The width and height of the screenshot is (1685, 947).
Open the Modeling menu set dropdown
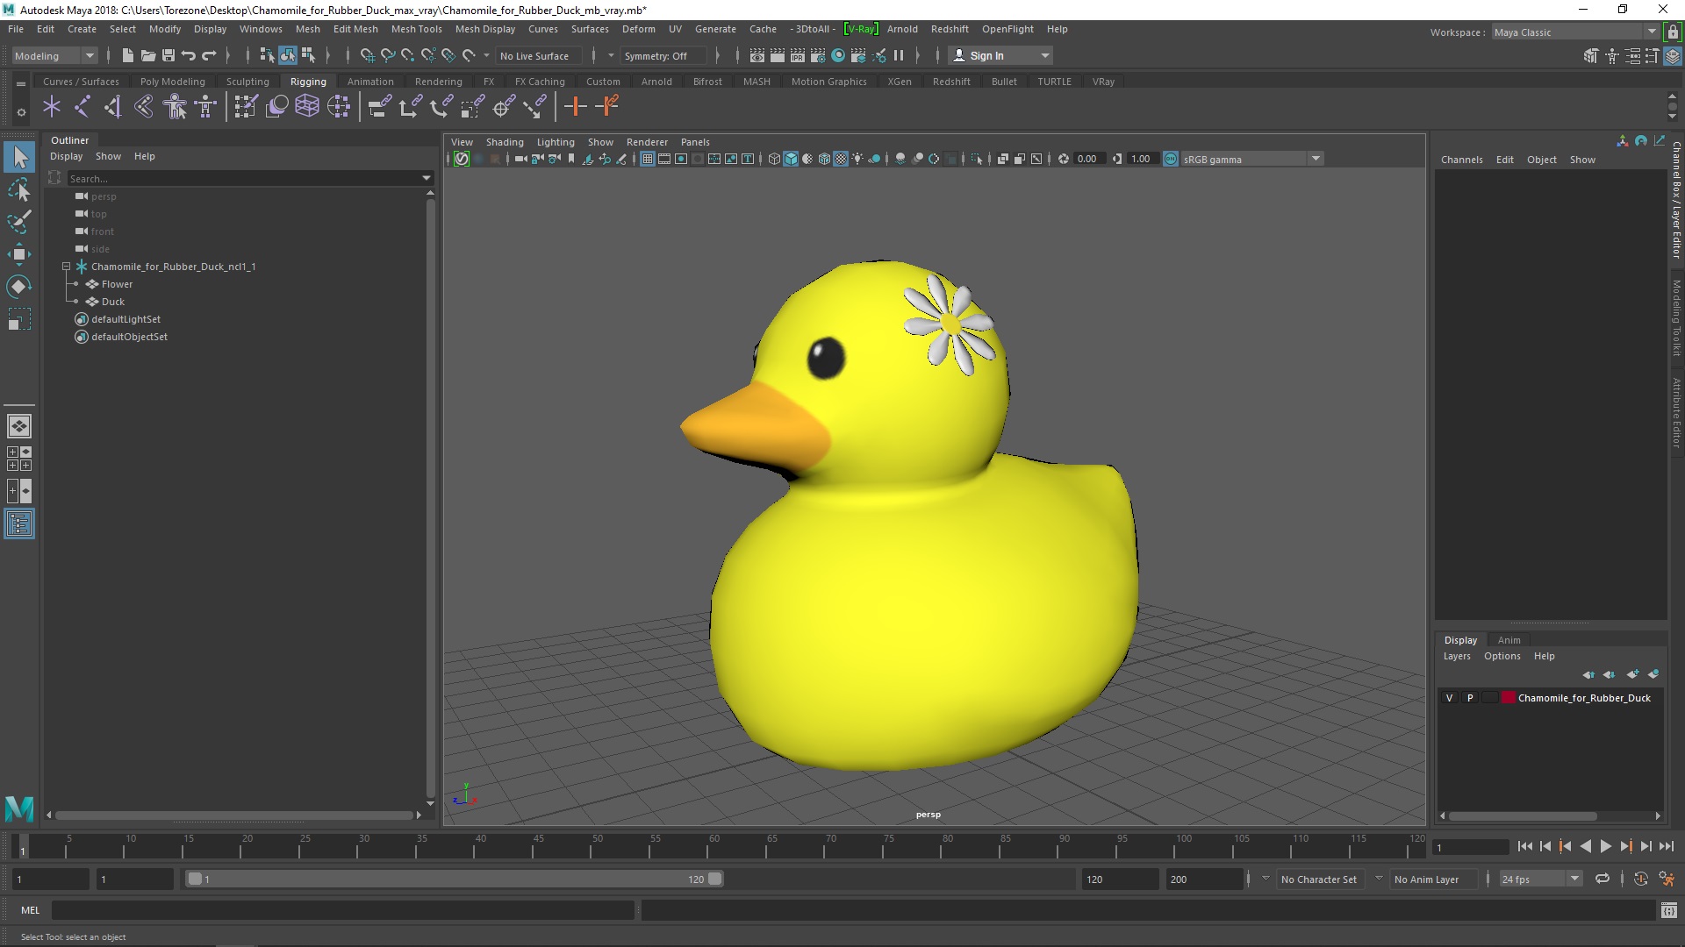pos(55,55)
